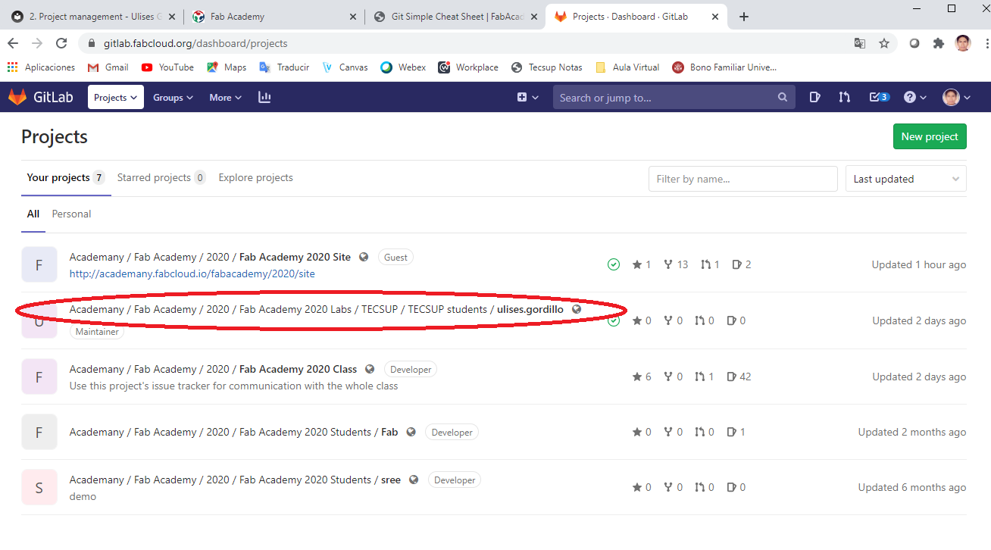
Task: Open the YouTube bookmark
Action: click(167, 67)
